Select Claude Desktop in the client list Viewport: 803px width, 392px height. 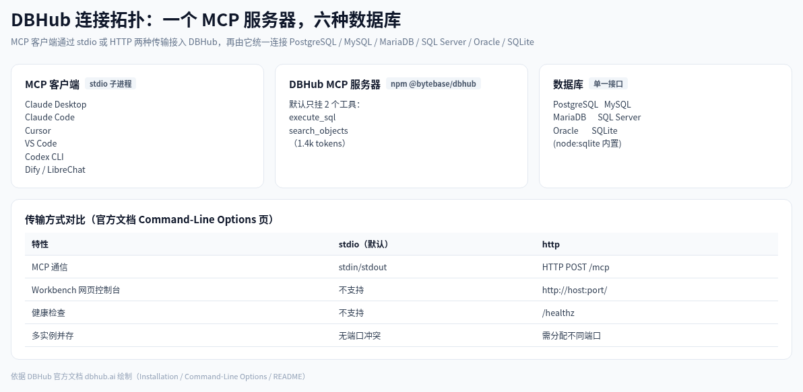tap(55, 104)
